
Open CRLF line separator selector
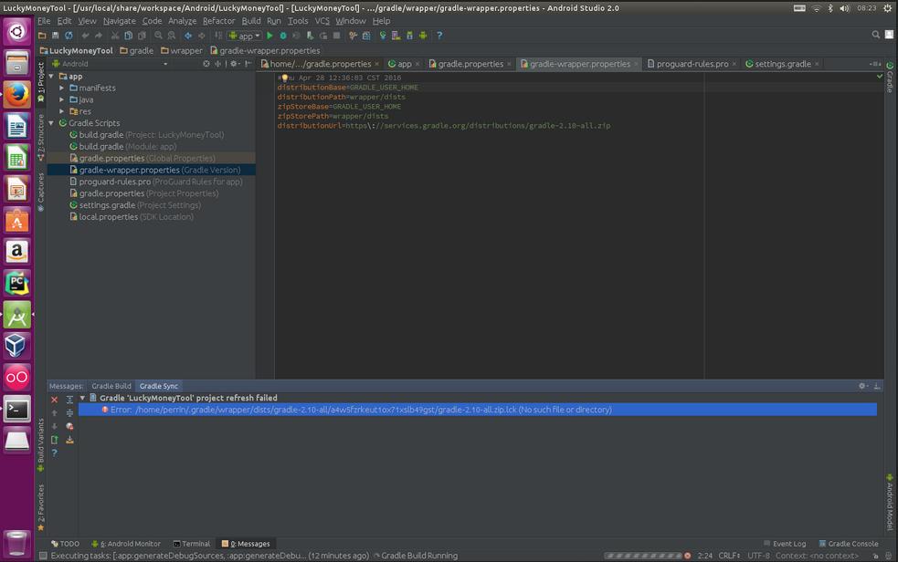click(729, 556)
